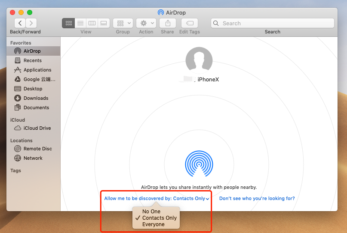
Task: Click the Tags section header
Action: (x=15, y=170)
